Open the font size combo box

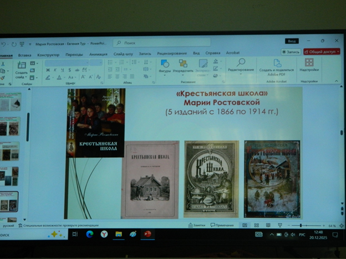tap(96, 63)
